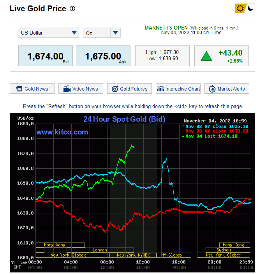The width and height of the screenshot is (259, 274).
Task: Click the Low 1,638.60 value
Action: pyautogui.click(x=162, y=58)
